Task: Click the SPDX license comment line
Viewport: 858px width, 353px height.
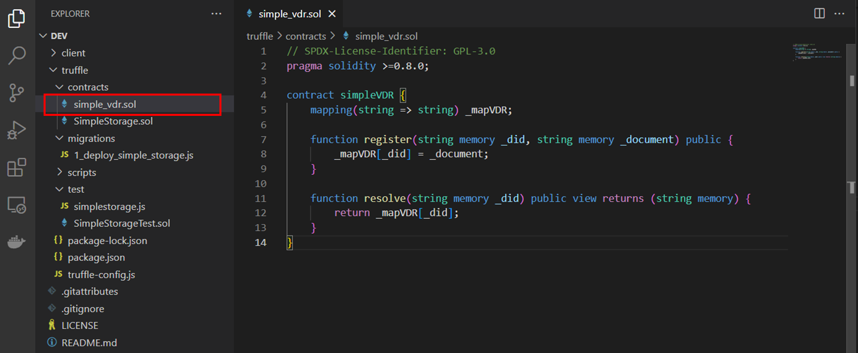Action: [x=391, y=51]
